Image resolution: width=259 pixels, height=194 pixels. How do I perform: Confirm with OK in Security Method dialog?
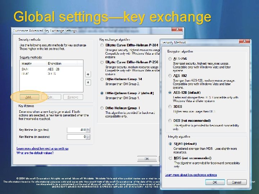pyautogui.click(x=215, y=182)
